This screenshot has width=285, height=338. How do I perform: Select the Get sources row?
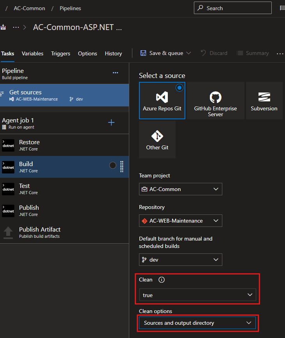coord(64,95)
